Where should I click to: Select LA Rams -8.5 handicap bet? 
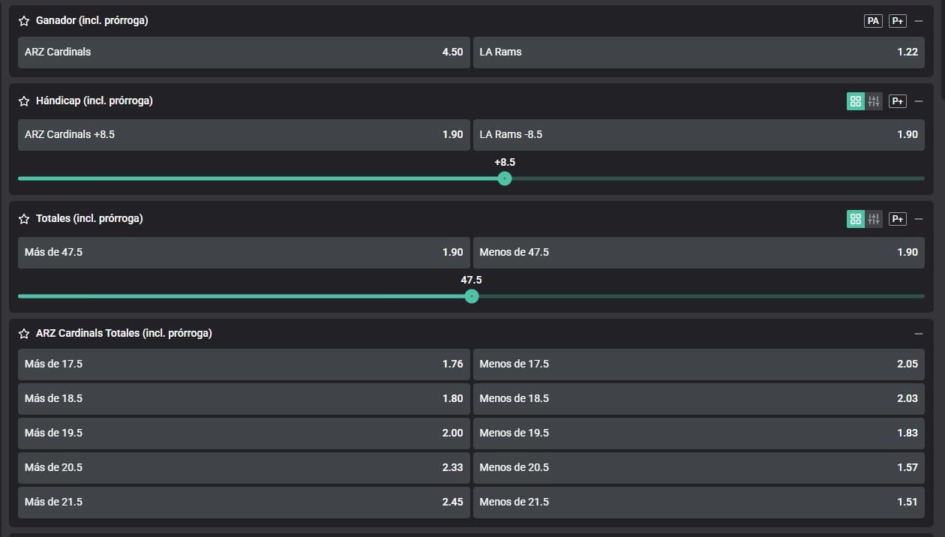click(698, 135)
